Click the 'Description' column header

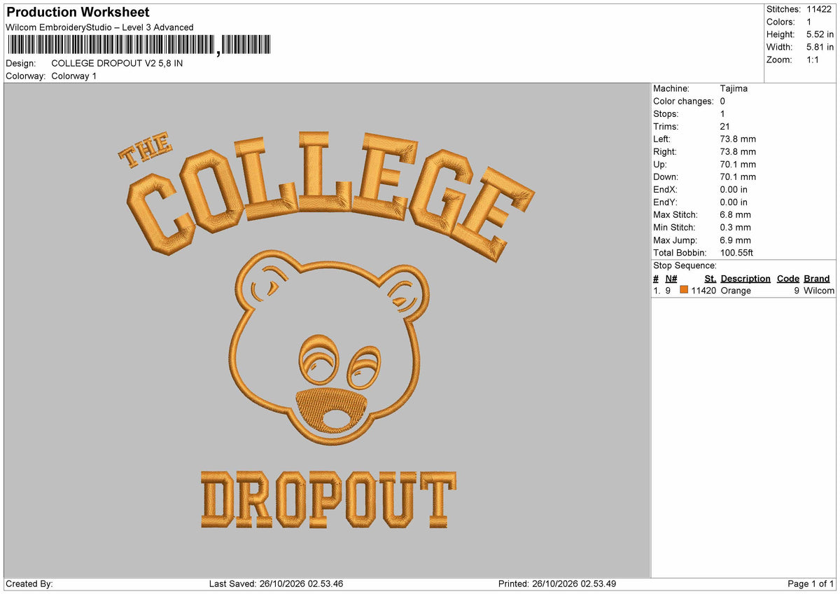tap(745, 278)
